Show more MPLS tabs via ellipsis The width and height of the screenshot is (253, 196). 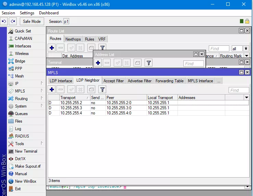[219, 81]
